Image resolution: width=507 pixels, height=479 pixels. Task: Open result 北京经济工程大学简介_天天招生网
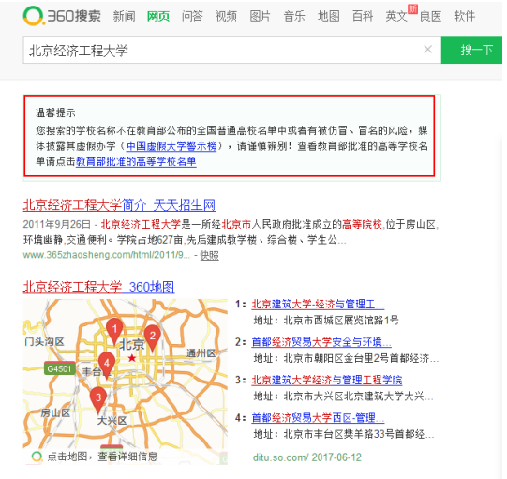pyautogui.click(x=119, y=205)
